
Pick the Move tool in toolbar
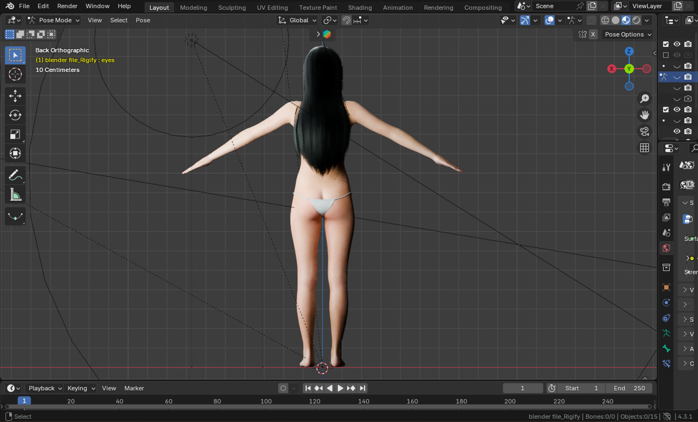pyautogui.click(x=15, y=96)
